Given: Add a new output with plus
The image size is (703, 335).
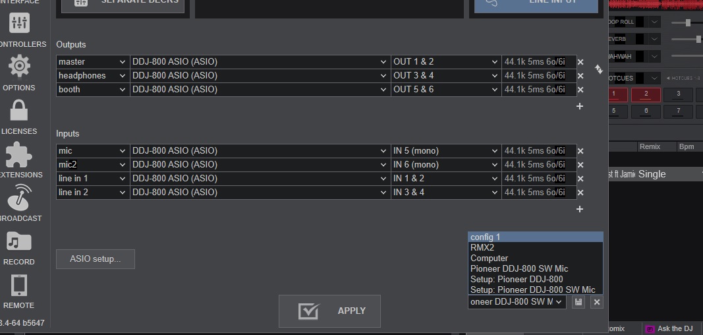Looking at the screenshot, I should (x=580, y=106).
